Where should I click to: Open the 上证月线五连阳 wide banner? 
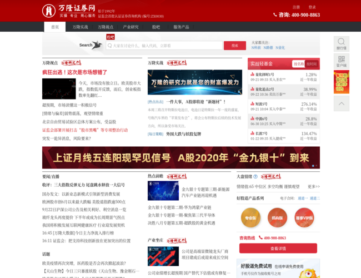(181, 158)
